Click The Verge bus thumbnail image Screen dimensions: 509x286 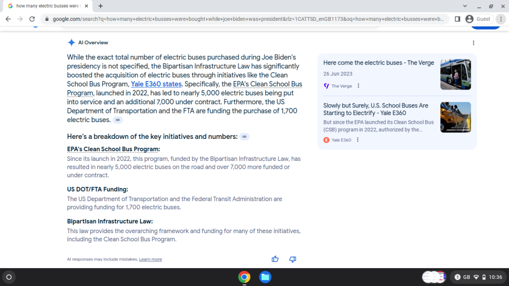[x=456, y=74]
